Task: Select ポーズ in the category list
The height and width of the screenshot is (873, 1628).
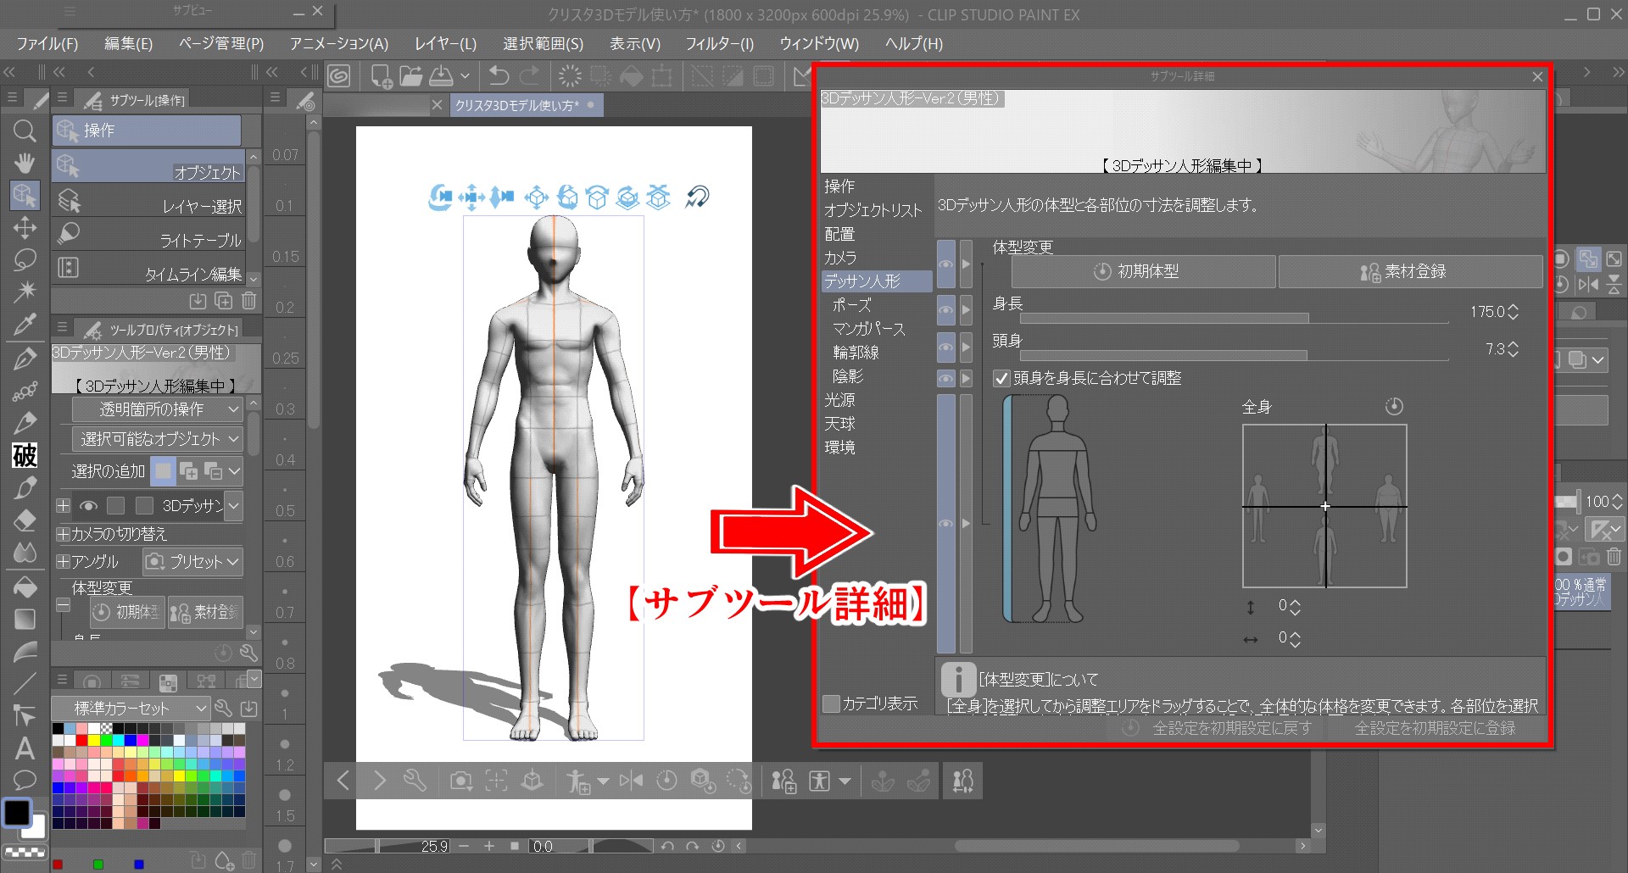Action: (851, 305)
